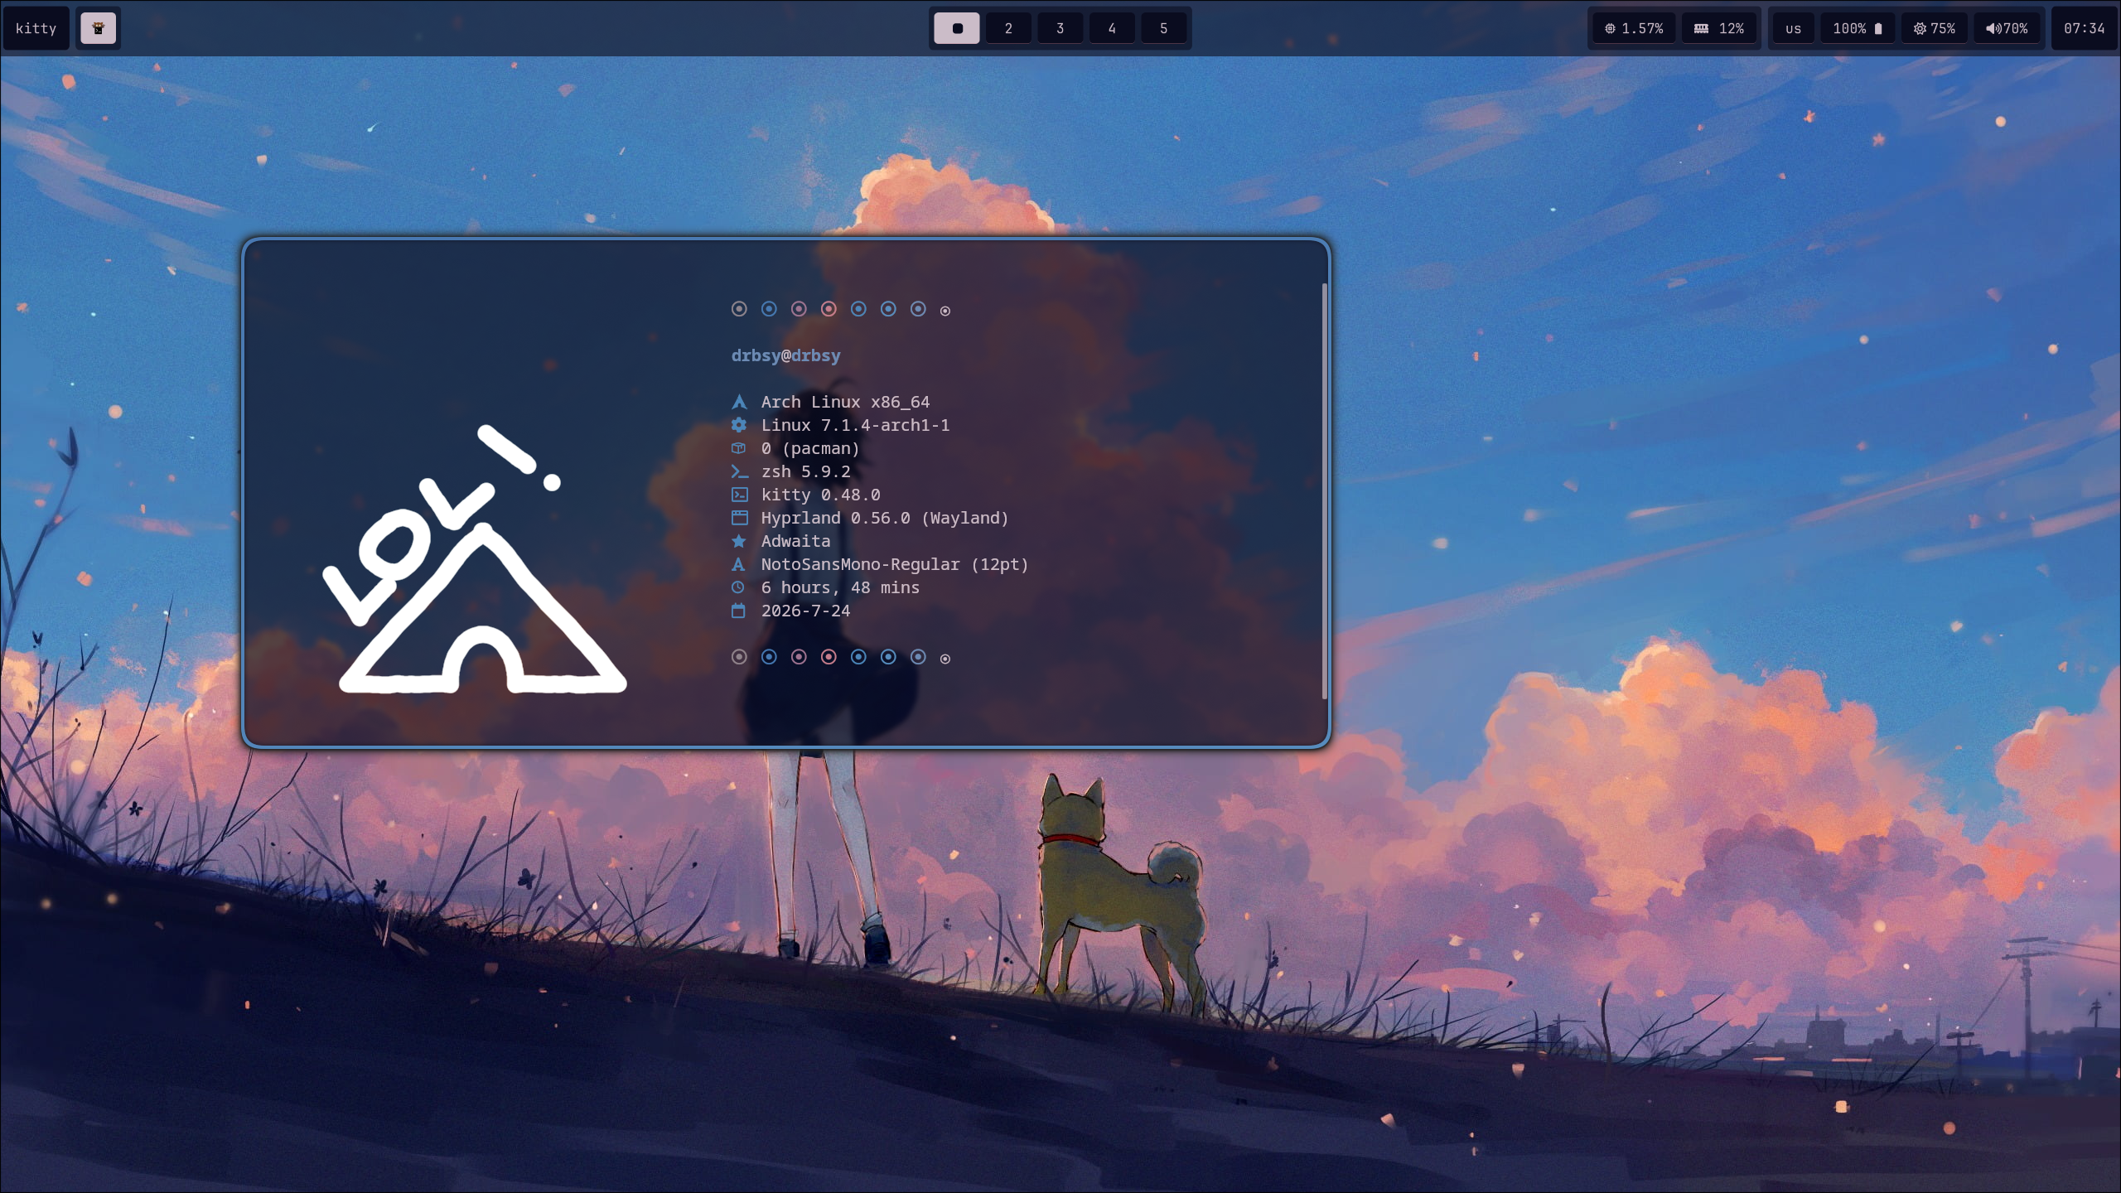This screenshot has width=2121, height=1193.
Task: Click the kitty 0.48.0 text
Action: pos(820,495)
